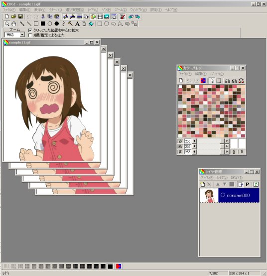Select the Rectangular selection tool
Screen dimensions: 267x276
[x=100, y=24]
